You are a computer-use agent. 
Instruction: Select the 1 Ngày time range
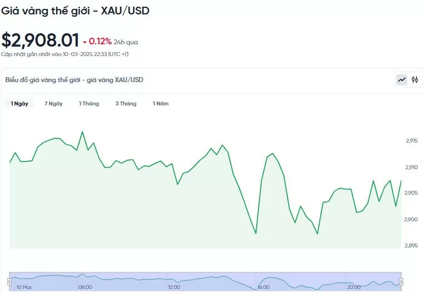(x=19, y=104)
